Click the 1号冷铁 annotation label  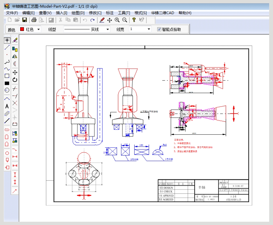tap(169, 159)
